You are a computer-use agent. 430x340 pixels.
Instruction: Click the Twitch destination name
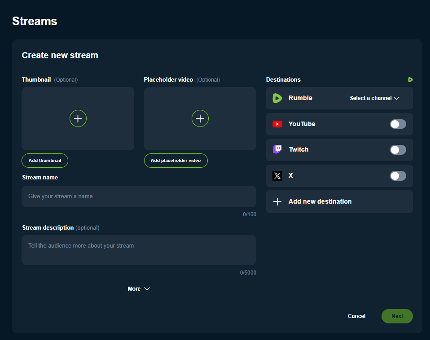(x=298, y=149)
